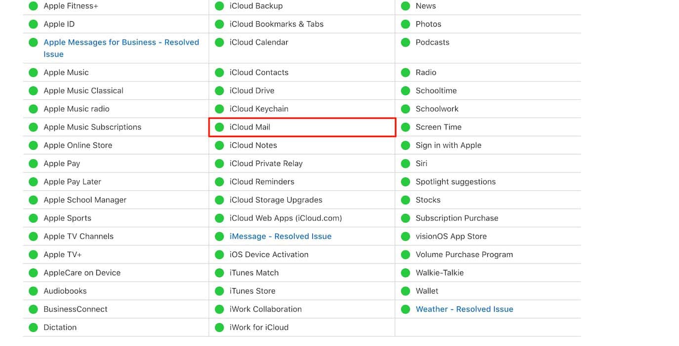Click the iCloud Keychain service label
Image resolution: width=679 pixels, height=346 pixels.
click(258, 109)
